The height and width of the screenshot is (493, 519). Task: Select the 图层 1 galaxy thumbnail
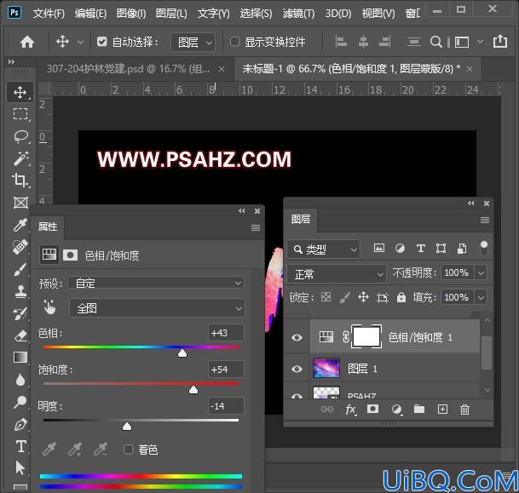tap(326, 368)
